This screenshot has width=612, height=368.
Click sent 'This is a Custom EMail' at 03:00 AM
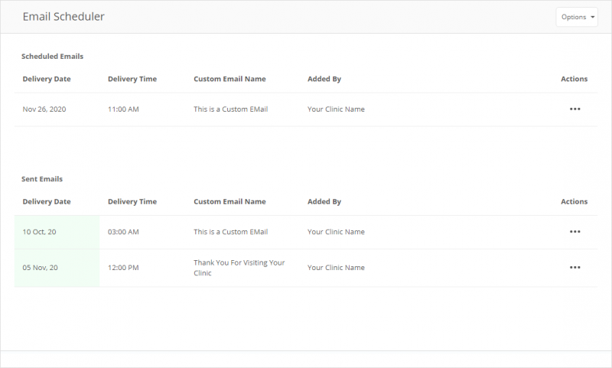tap(231, 232)
